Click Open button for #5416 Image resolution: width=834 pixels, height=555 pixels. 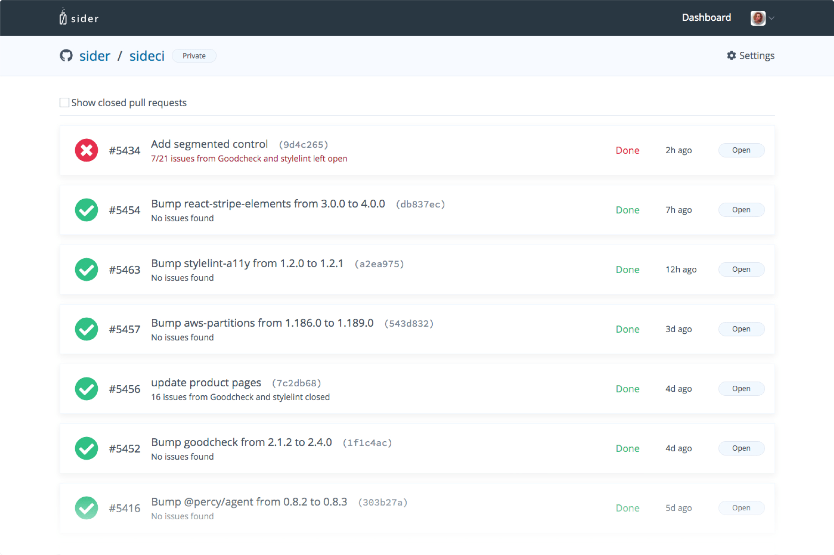pos(741,508)
